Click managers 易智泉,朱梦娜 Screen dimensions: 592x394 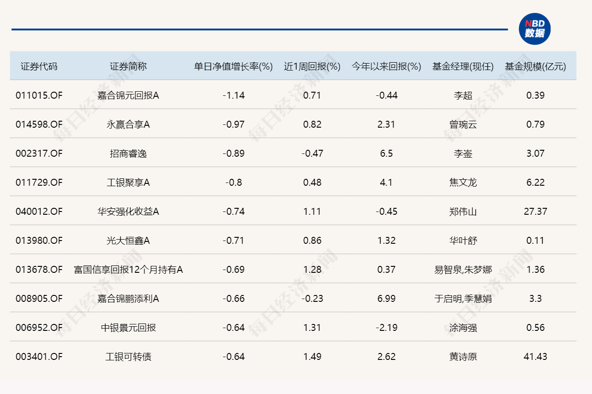(461, 270)
